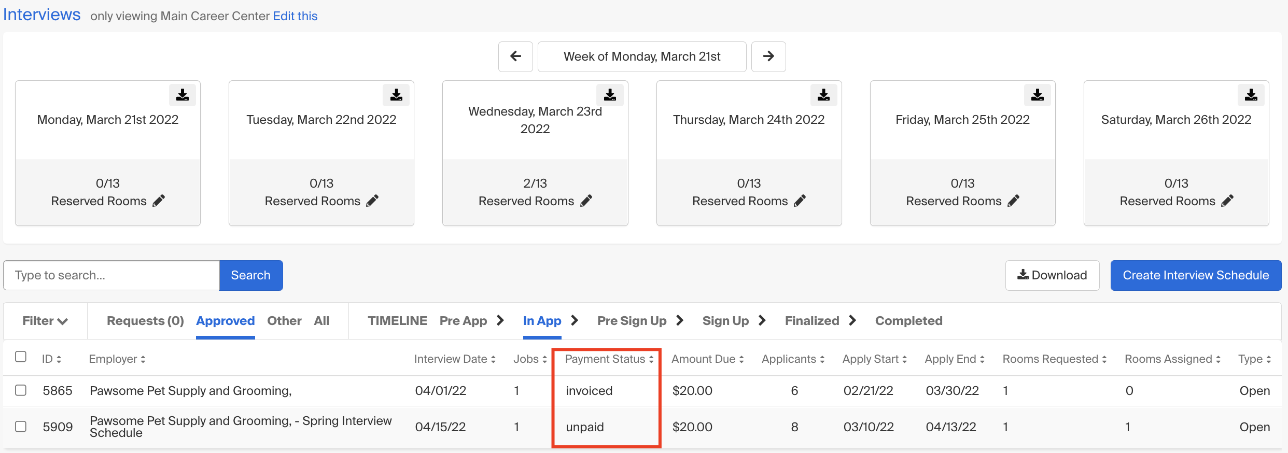Edit reserved rooms for Wednesday March 23rd

(x=586, y=201)
